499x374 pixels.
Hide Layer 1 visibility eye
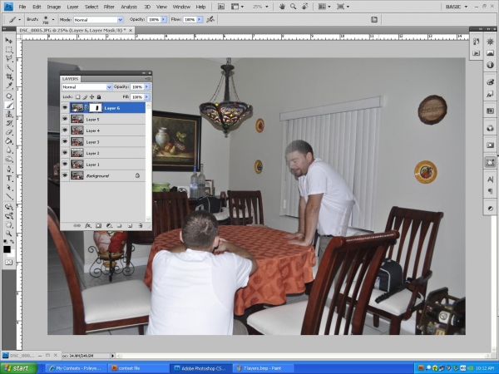[x=65, y=164]
